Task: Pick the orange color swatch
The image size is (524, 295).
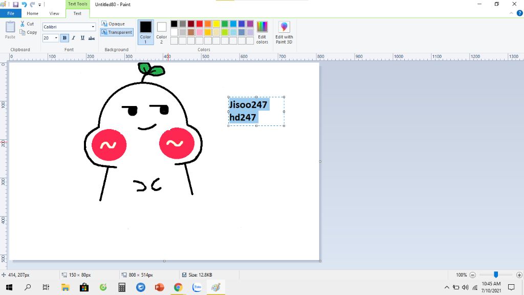Action: point(208,24)
